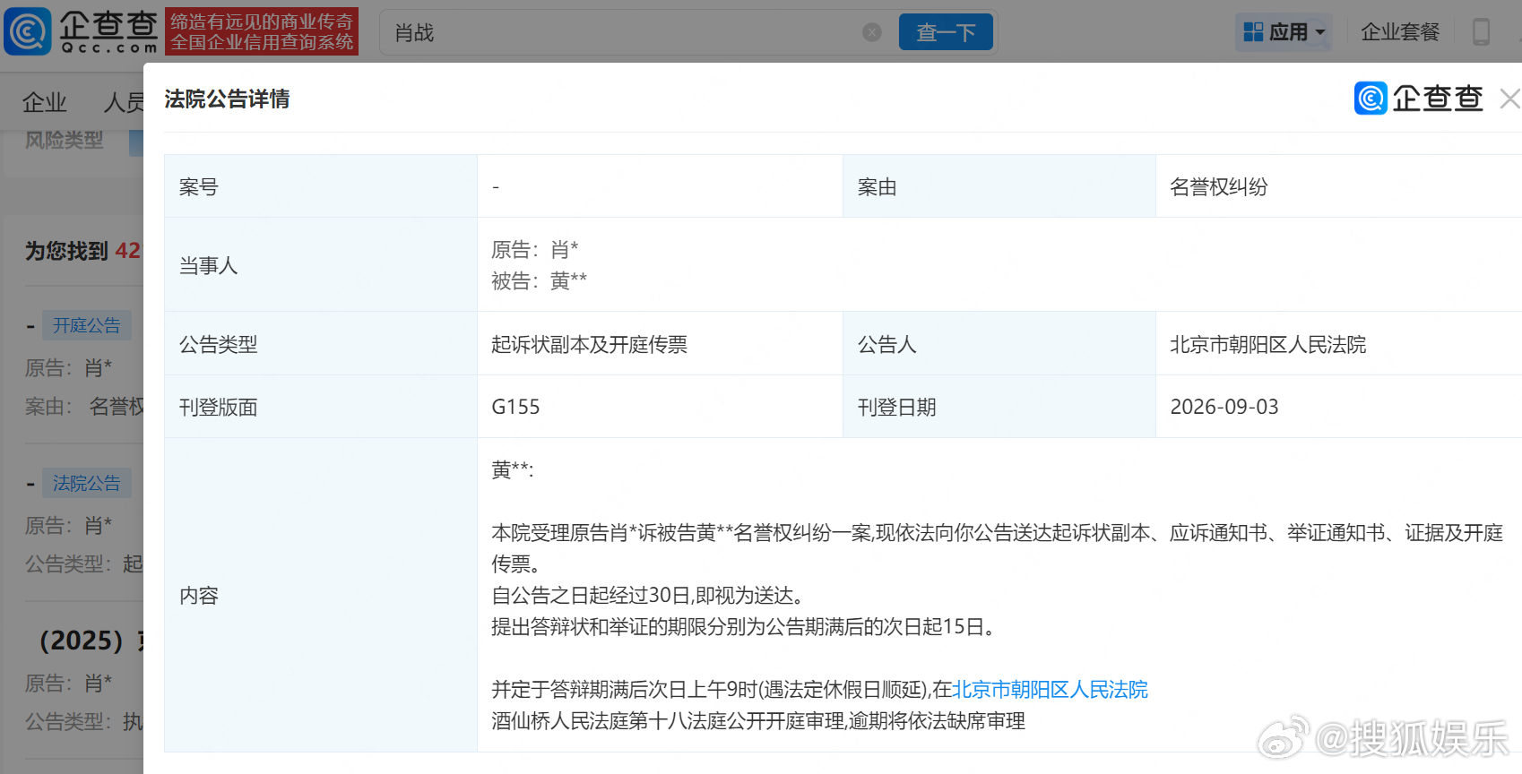
Task: Select the publication date 2026-09-03
Action: click(x=1224, y=407)
